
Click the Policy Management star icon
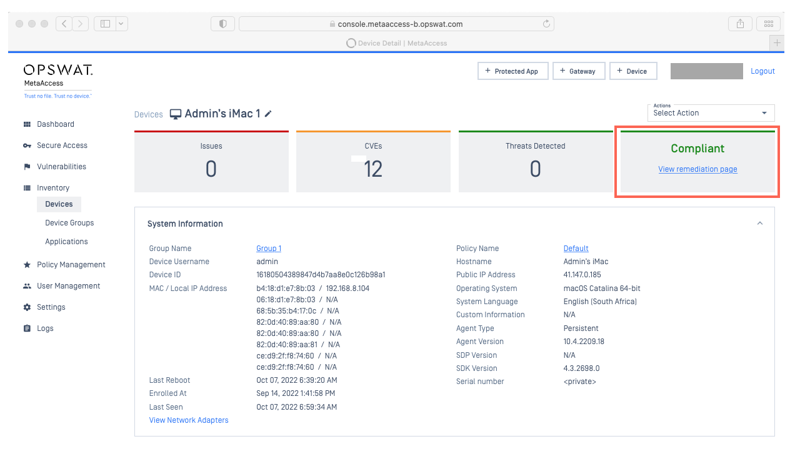tap(27, 265)
